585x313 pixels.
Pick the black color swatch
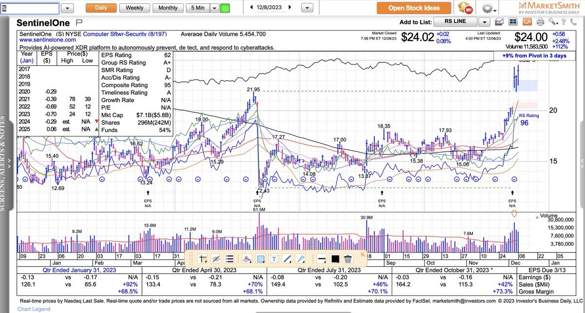pyautogui.click(x=335, y=259)
